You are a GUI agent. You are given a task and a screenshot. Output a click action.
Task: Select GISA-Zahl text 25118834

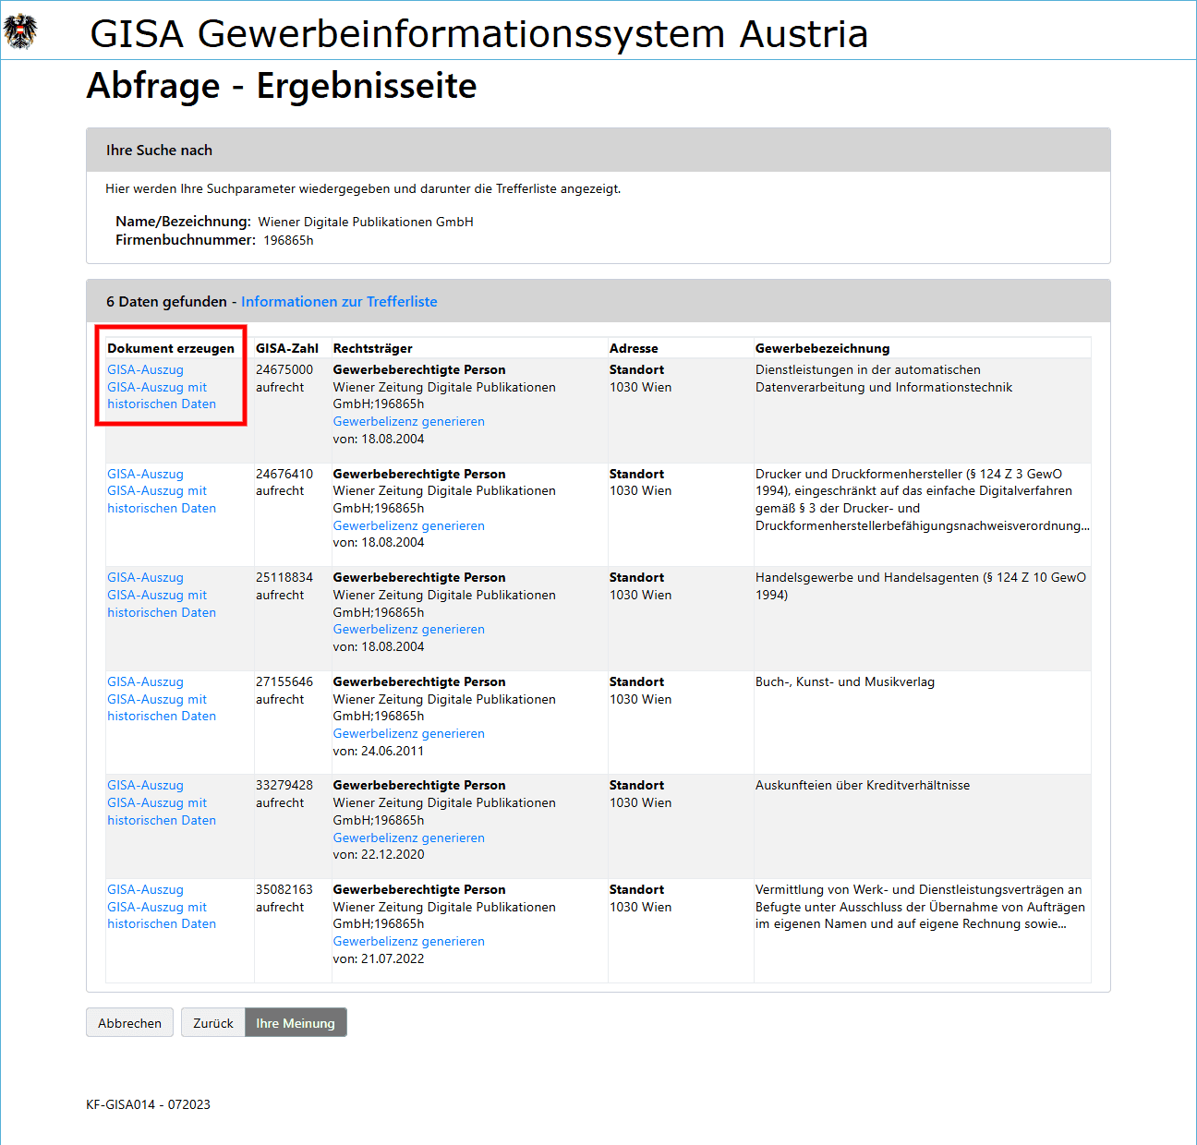click(x=284, y=578)
